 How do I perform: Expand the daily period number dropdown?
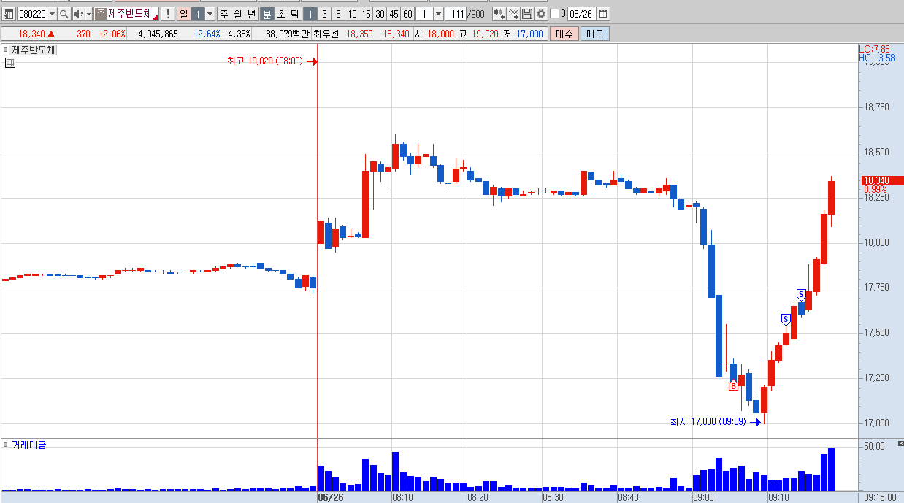tap(210, 14)
